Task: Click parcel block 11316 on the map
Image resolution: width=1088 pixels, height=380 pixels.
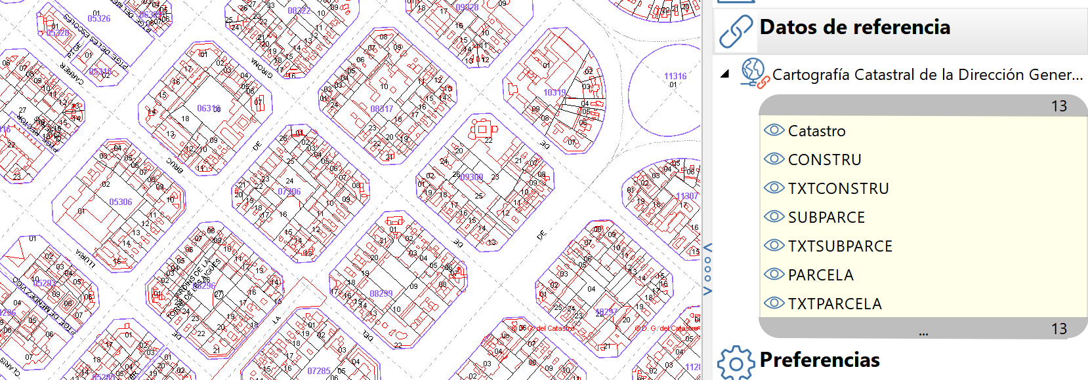Action: click(x=674, y=92)
